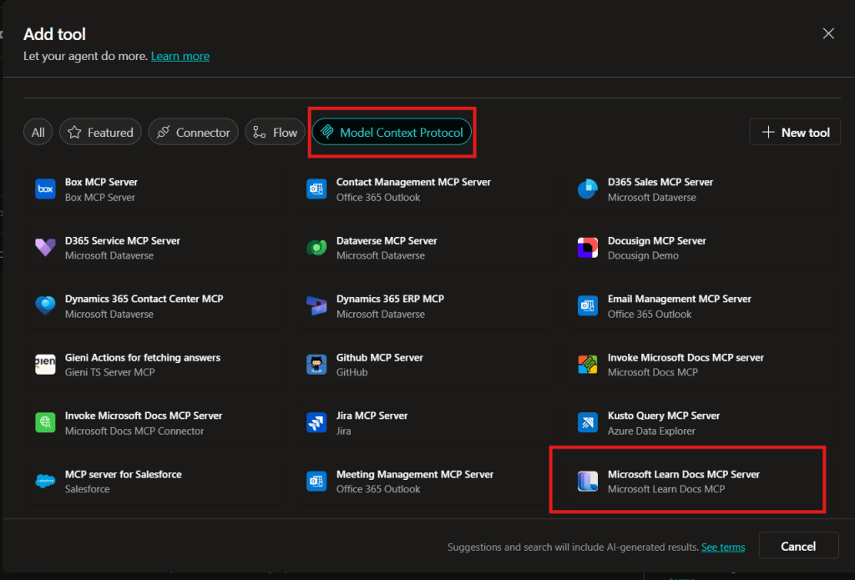Click the New tool button
This screenshot has width=855, height=580.
pyautogui.click(x=795, y=132)
